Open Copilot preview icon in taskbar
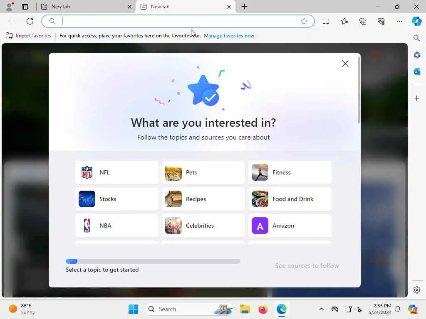Image resolution: width=426 pixels, height=319 pixels. click(x=413, y=309)
